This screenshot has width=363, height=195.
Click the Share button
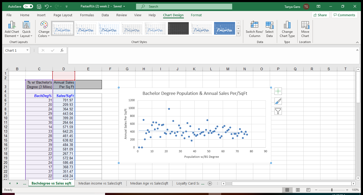coord(320,15)
